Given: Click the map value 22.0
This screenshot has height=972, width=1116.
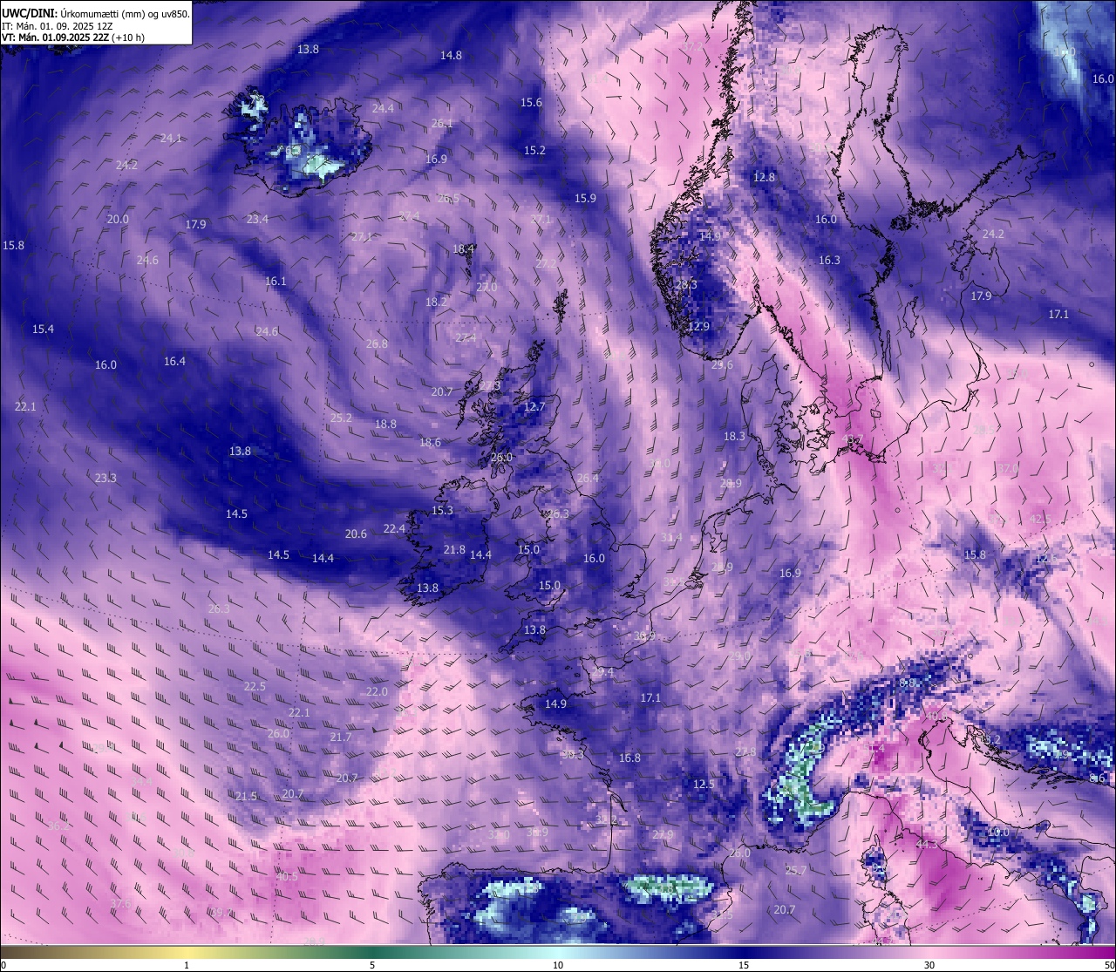Looking at the screenshot, I should coord(377,691).
